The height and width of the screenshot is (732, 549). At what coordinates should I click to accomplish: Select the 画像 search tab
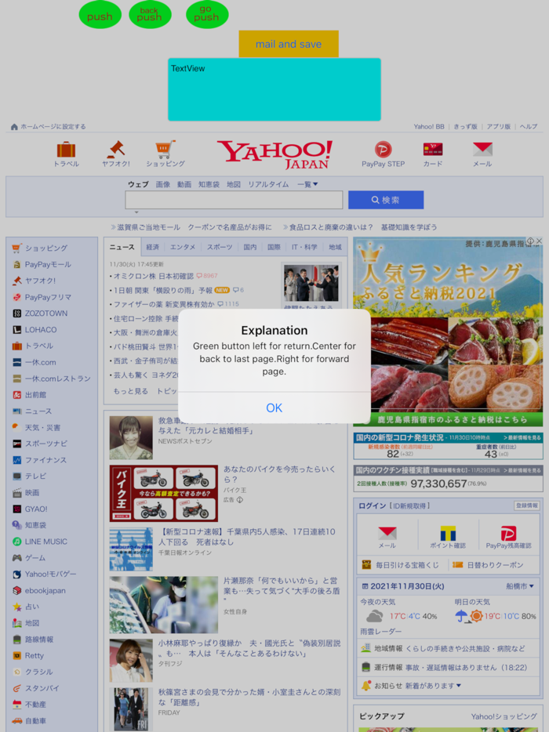click(163, 184)
